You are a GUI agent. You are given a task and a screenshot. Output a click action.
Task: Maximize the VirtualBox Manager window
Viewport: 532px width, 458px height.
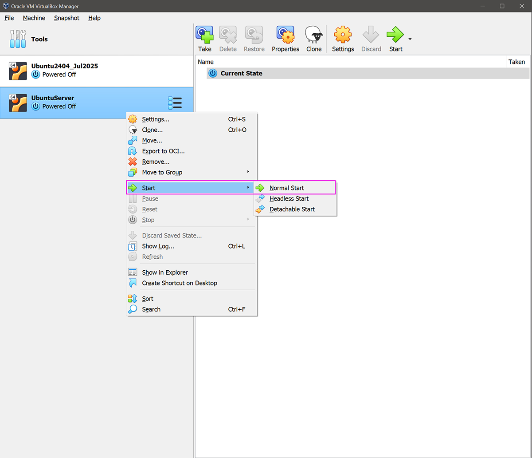(x=502, y=6)
